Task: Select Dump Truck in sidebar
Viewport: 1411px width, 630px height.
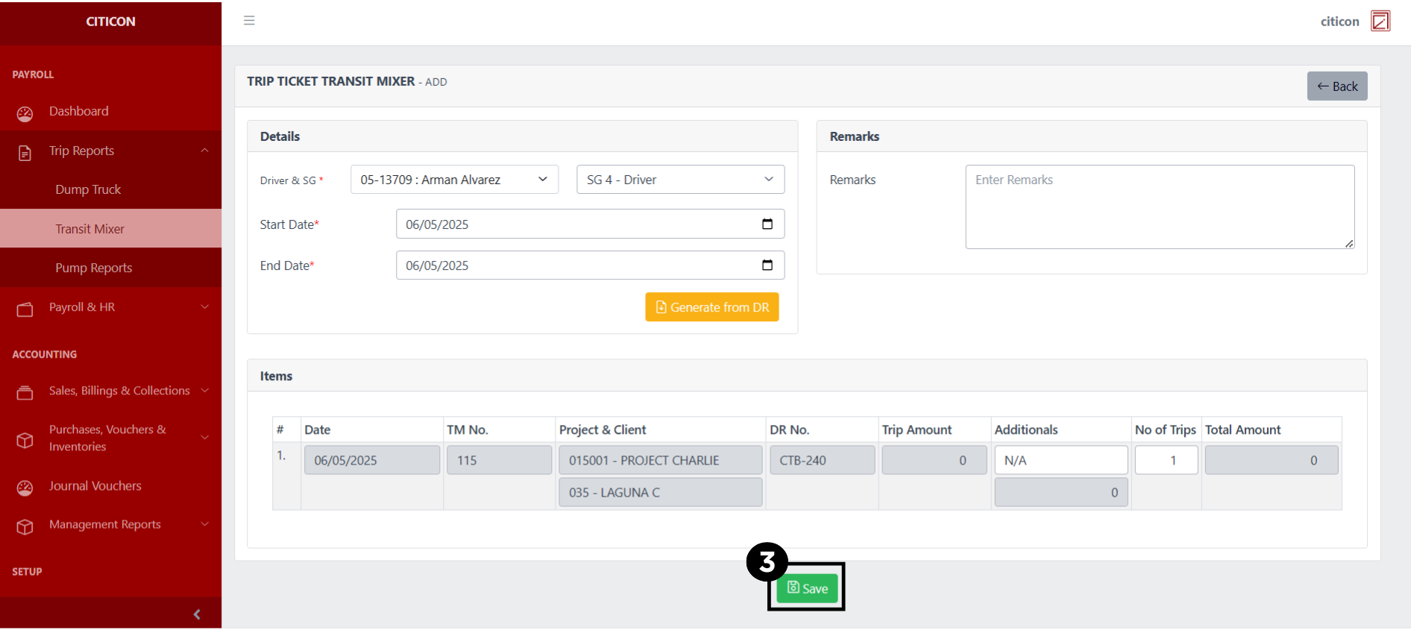Action: (x=88, y=190)
